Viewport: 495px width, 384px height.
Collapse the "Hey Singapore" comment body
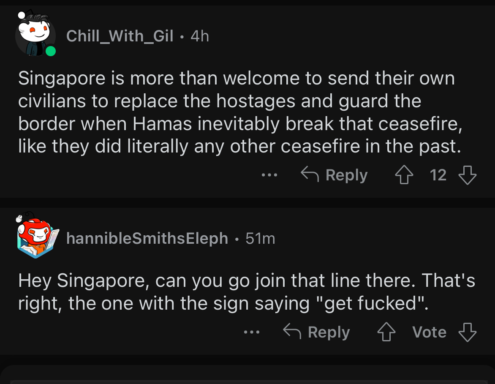pyautogui.click(x=245, y=291)
